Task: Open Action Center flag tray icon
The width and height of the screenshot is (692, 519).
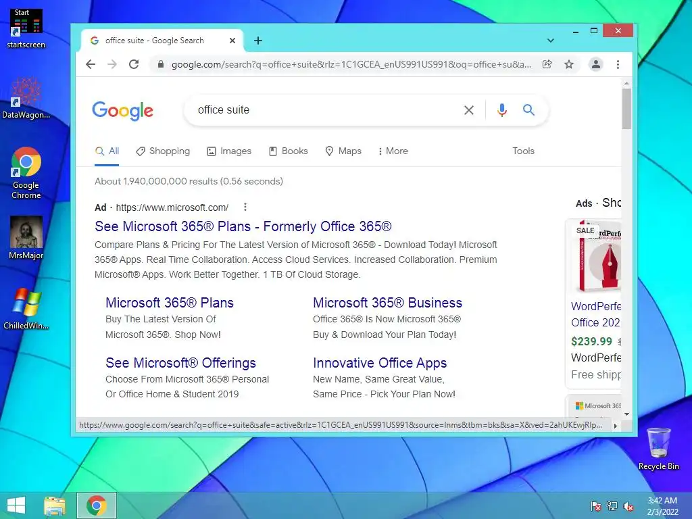Action: click(595, 506)
